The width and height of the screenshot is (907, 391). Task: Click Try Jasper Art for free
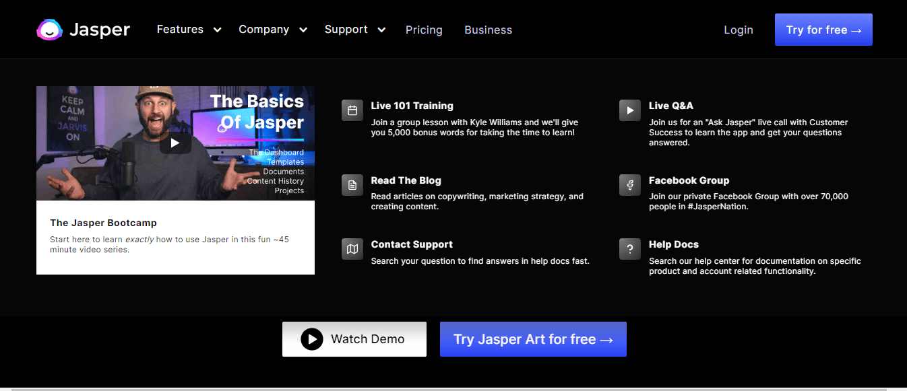click(533, 339)
